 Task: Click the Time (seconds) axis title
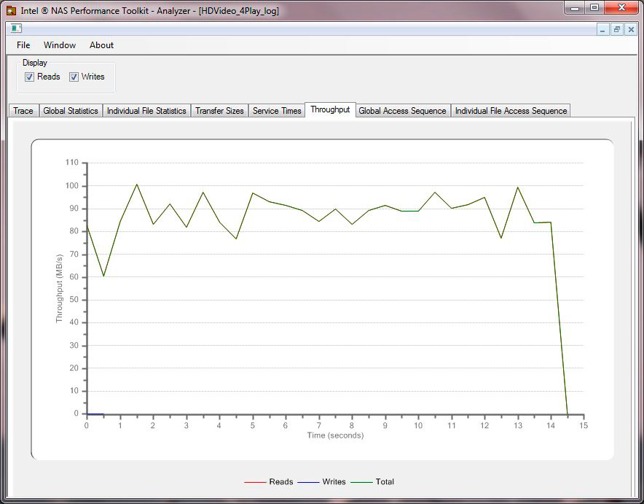335,435
